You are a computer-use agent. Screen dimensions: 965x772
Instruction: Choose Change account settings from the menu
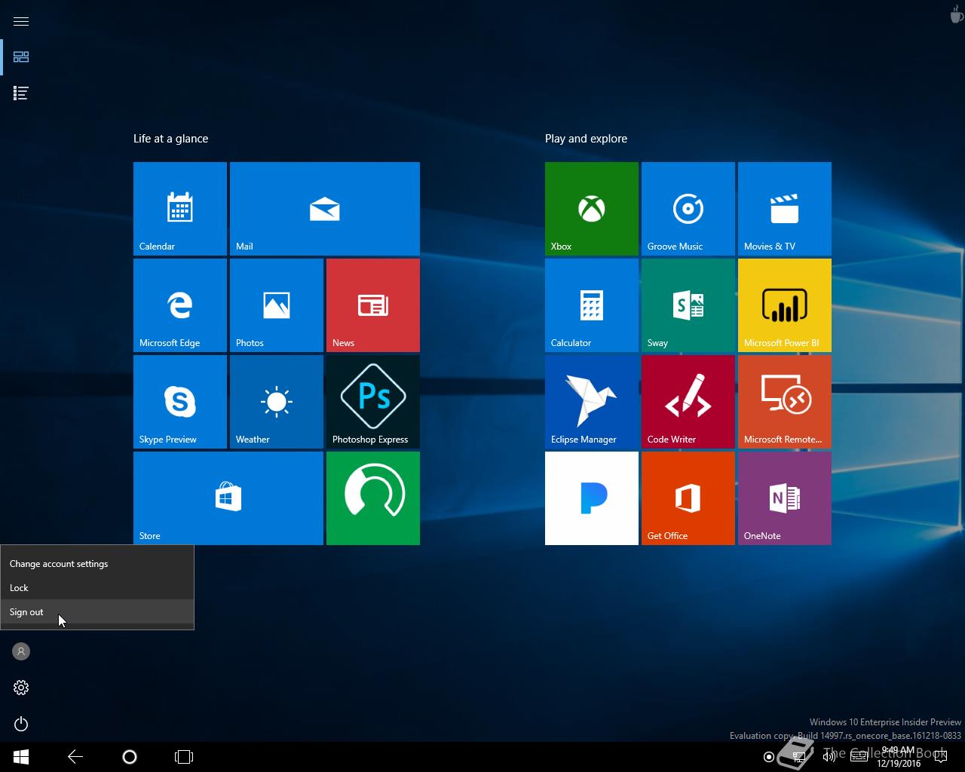click(97, 564)
